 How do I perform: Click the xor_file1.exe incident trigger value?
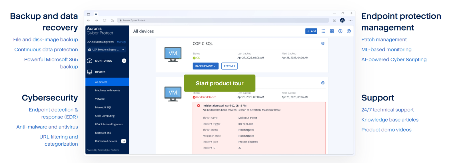click(x=246, y=124)
